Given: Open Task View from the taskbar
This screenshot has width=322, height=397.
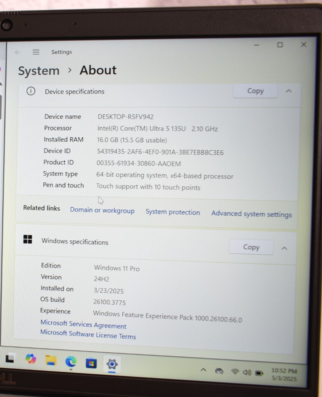Looking at the screenshot, I should point(10,358).
